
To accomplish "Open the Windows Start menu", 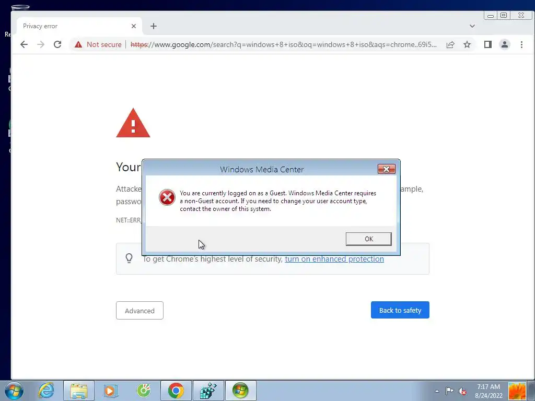I will pos(14,391).
